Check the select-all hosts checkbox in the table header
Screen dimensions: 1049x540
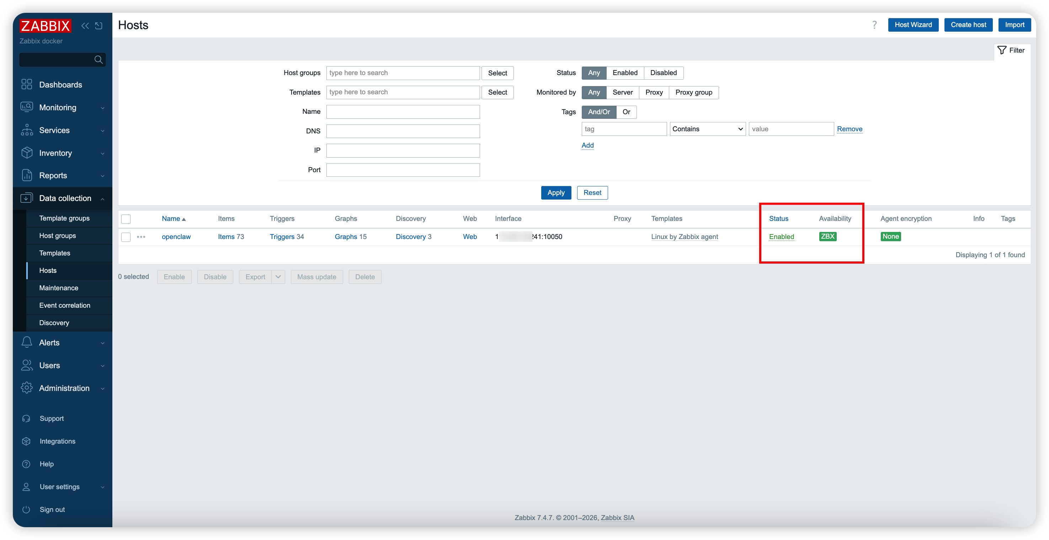[x=126, y=219]
